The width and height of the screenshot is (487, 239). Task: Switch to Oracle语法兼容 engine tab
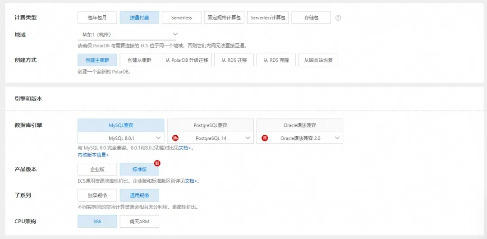point(300,125)
